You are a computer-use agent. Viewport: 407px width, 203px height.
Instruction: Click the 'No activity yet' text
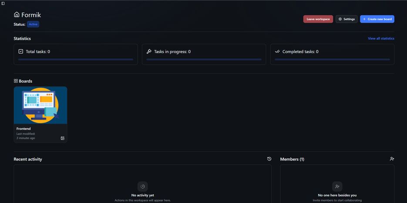click(x=142, y=195)
